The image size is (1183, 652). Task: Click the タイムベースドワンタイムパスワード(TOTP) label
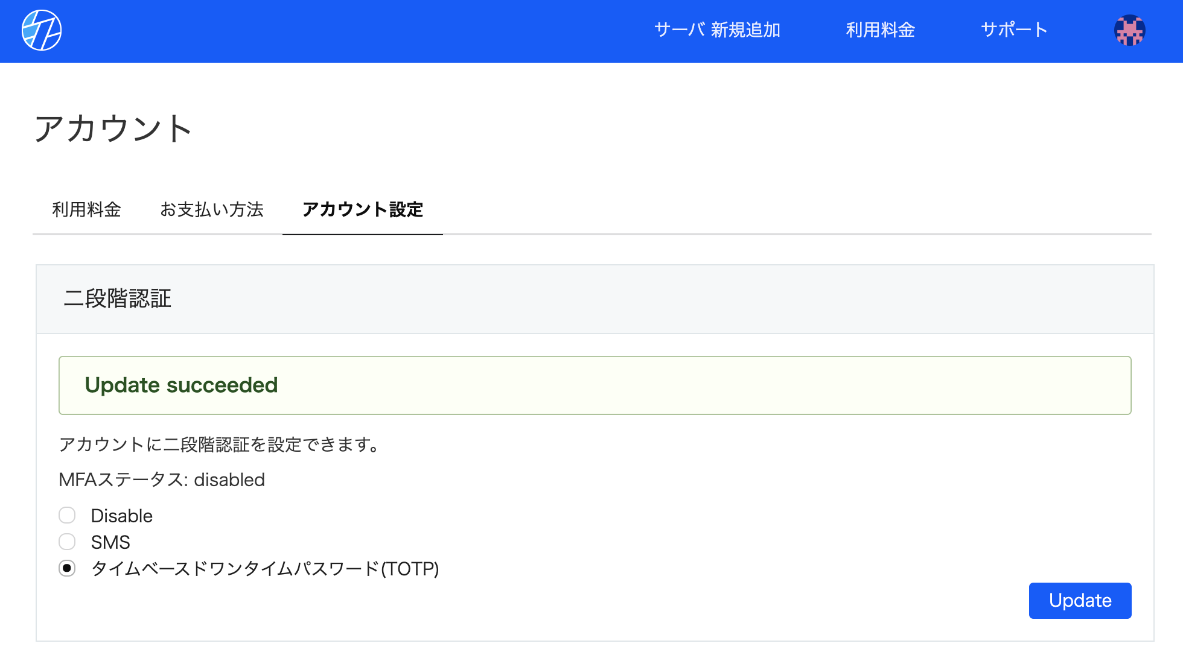pos(265,569)
